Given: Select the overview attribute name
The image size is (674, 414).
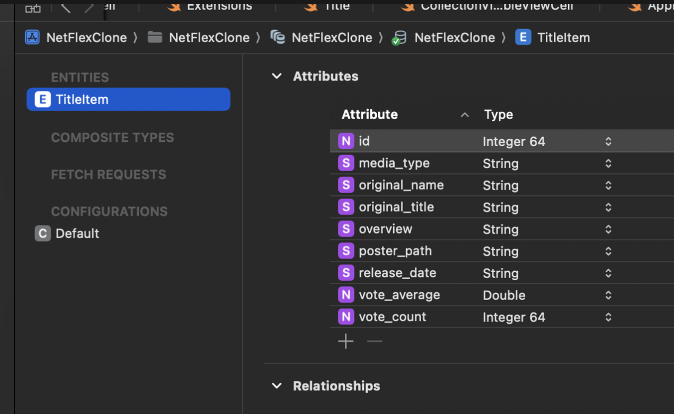Looking at the screenshot, I should coord(385,229).
